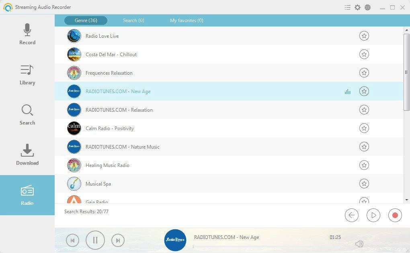410x253 pixels.
Task: Start recording with the red record button
Action: tap(395, 215)
